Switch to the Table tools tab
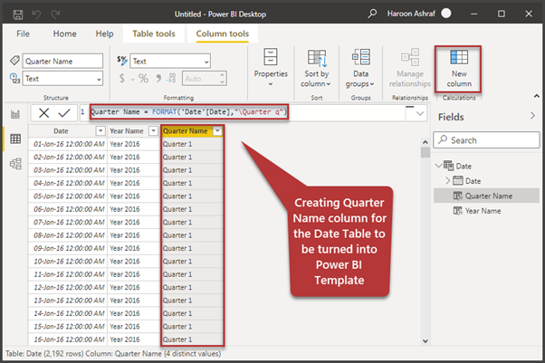 click(154, 33)
